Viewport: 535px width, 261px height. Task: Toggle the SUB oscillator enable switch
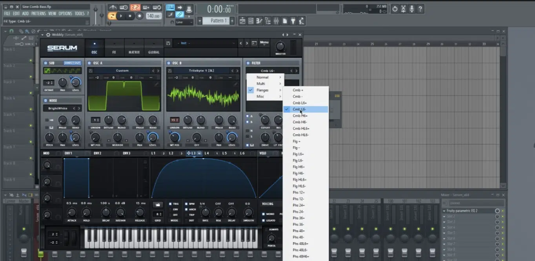[45, 63]
